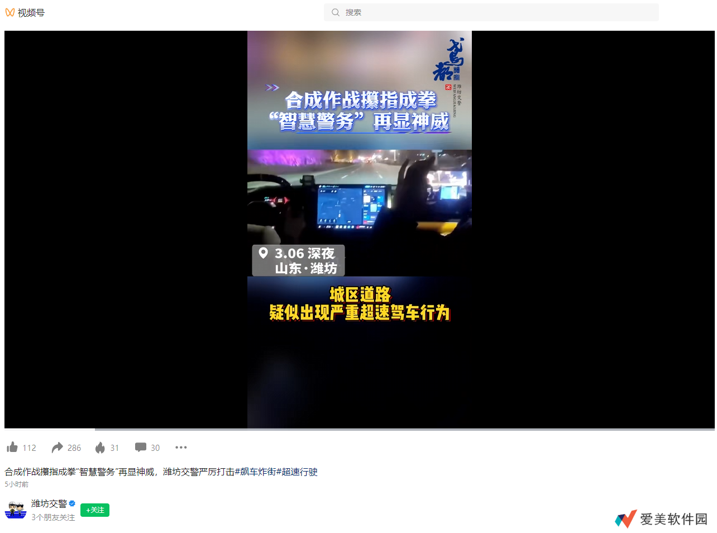Open the #超速行驶 hashtag

(x=297, y=472)
